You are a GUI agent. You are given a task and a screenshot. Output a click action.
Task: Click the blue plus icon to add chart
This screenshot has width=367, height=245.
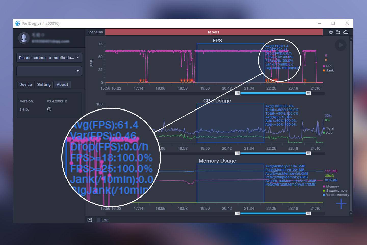coord(341,204)
